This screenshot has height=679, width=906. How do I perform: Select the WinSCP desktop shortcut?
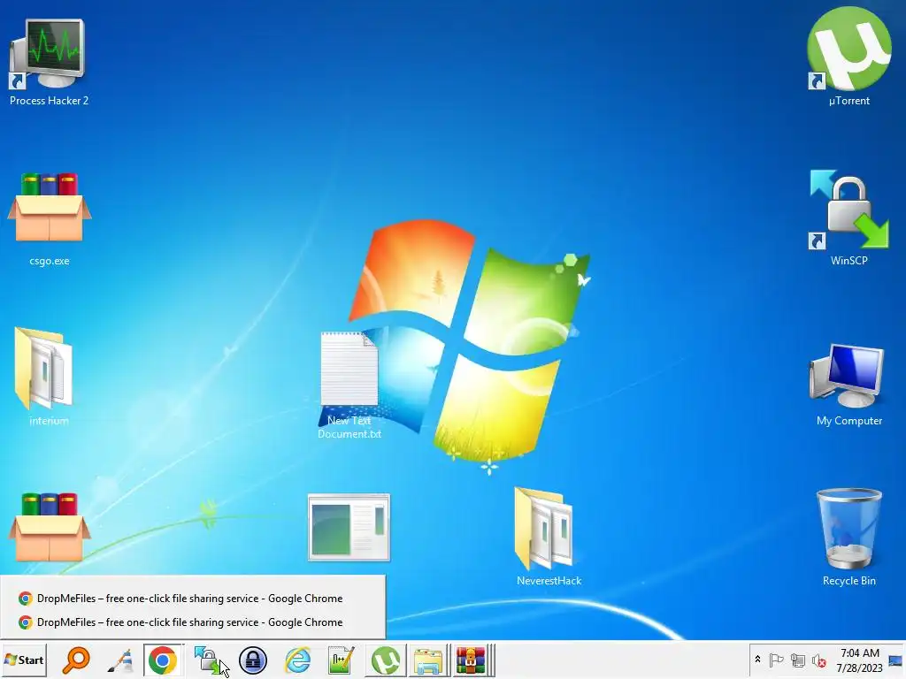pyautogui.click(x=848, y=217)
